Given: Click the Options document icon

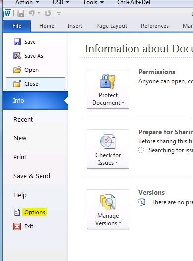Looking at the screenshot, I should click(x=17, y=212).
